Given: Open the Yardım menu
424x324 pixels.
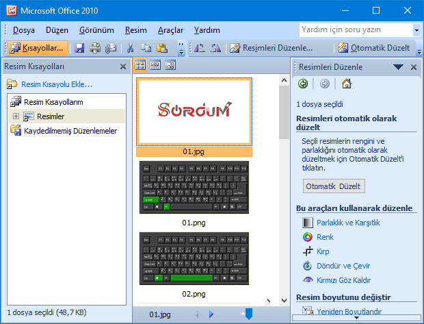Looking at the screenshot, I should click(x=207, y=30).
